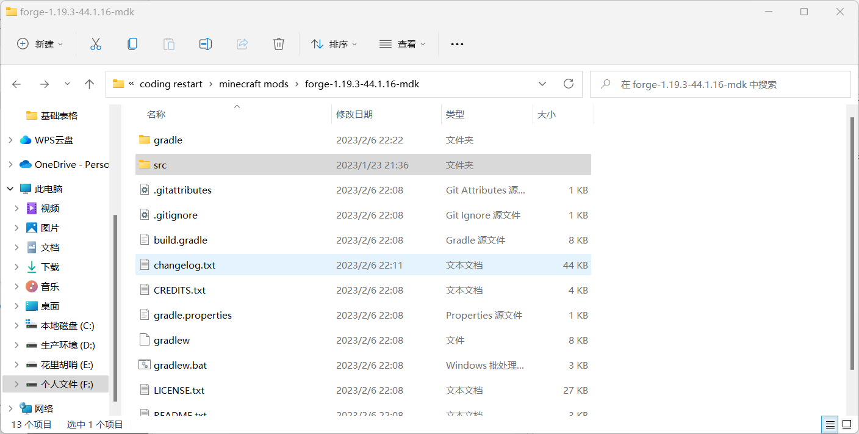Click the search magnifier icon
This screenshot has width=859, height=434.
(x=606, y=84)
